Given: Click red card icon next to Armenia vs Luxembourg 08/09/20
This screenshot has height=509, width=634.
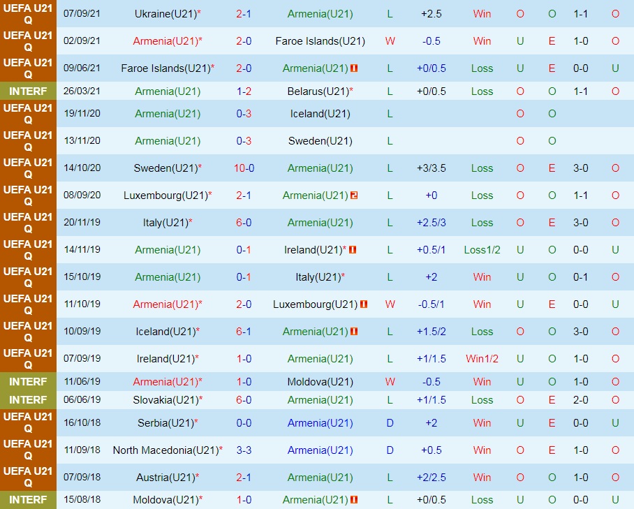Looking at the screenshot, I should pos(354,196).
